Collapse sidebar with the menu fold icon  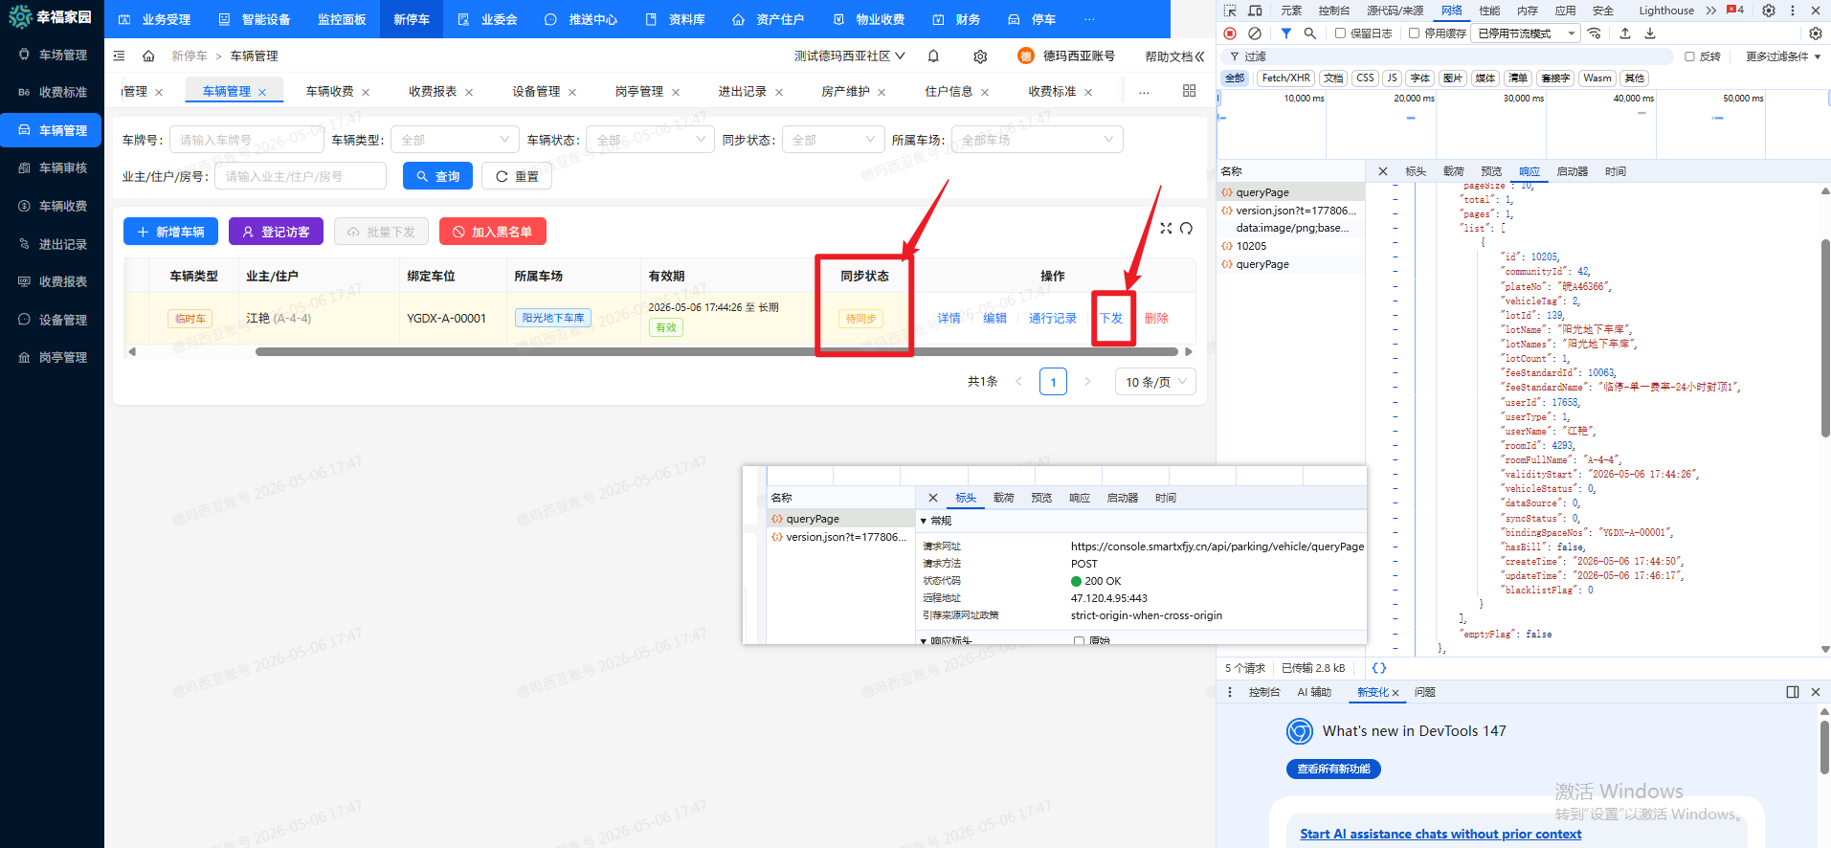click(x=119, y=56)
